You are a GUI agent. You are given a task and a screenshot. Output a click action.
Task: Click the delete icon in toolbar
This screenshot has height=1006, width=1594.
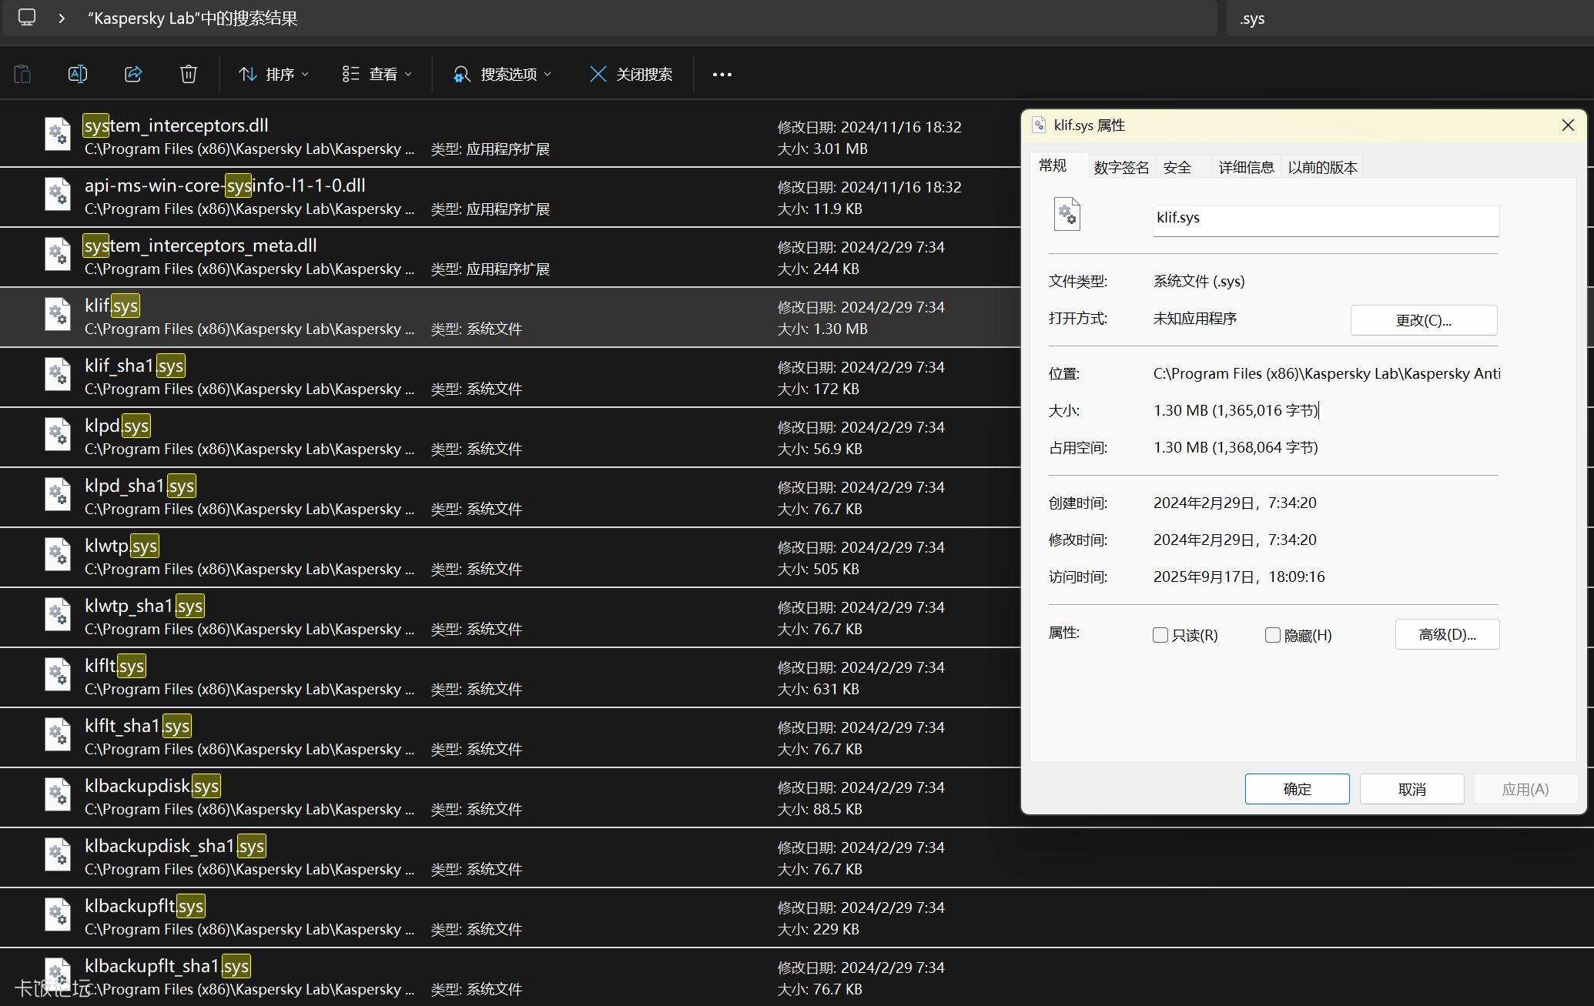tap(189, 74)
